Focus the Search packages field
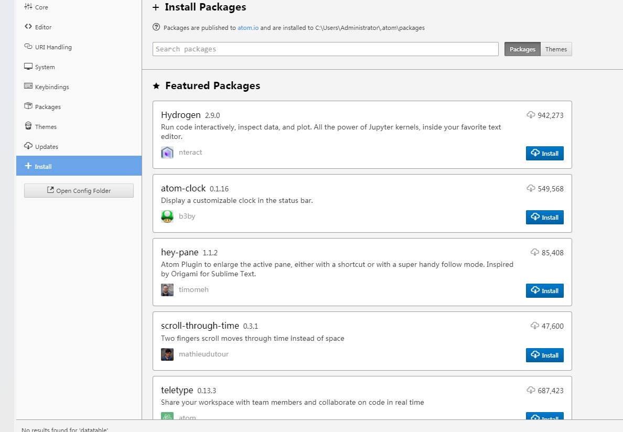The image size is (623, 432). point(326,49)
